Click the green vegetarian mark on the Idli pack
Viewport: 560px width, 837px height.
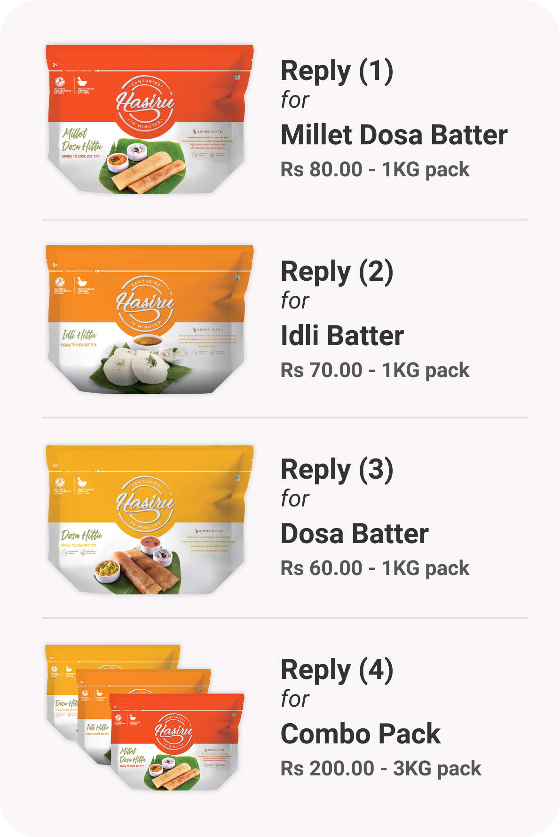pyautogui.click(x=237, y=278)
